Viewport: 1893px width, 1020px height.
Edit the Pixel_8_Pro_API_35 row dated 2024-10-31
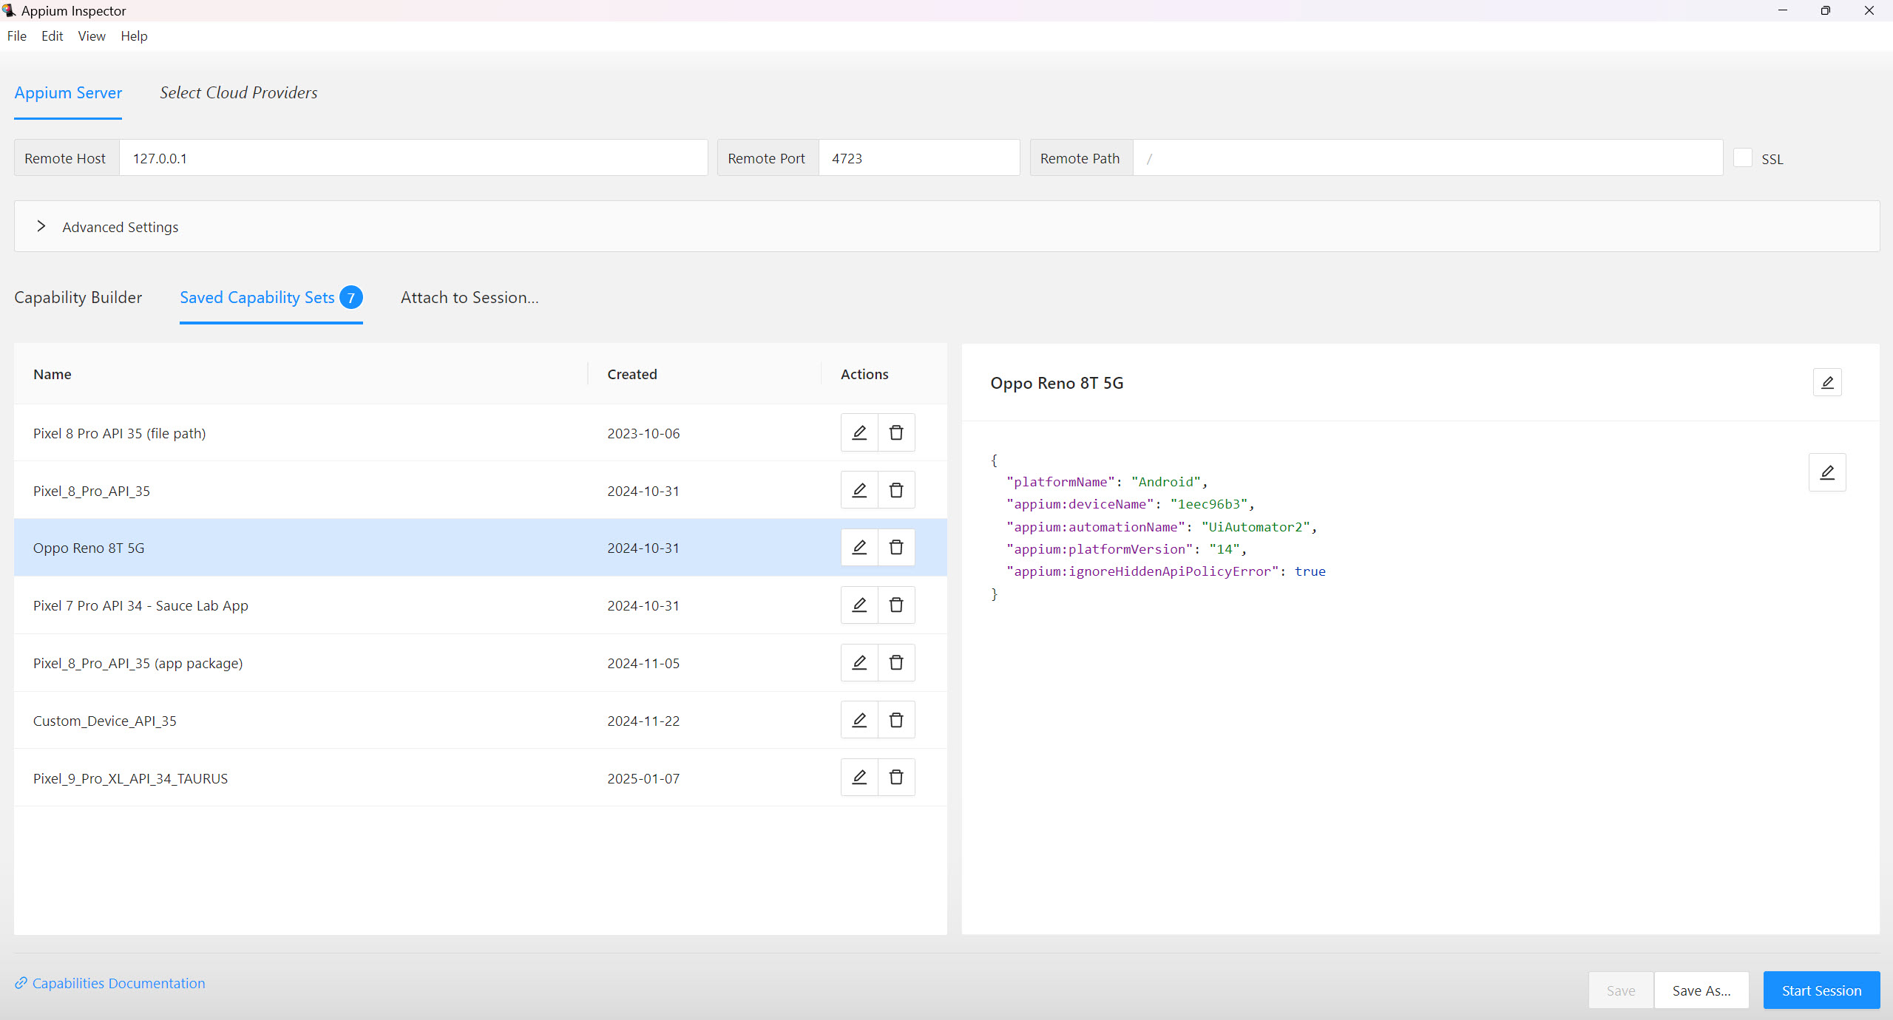pyautogui.click(x=859, y=490)
